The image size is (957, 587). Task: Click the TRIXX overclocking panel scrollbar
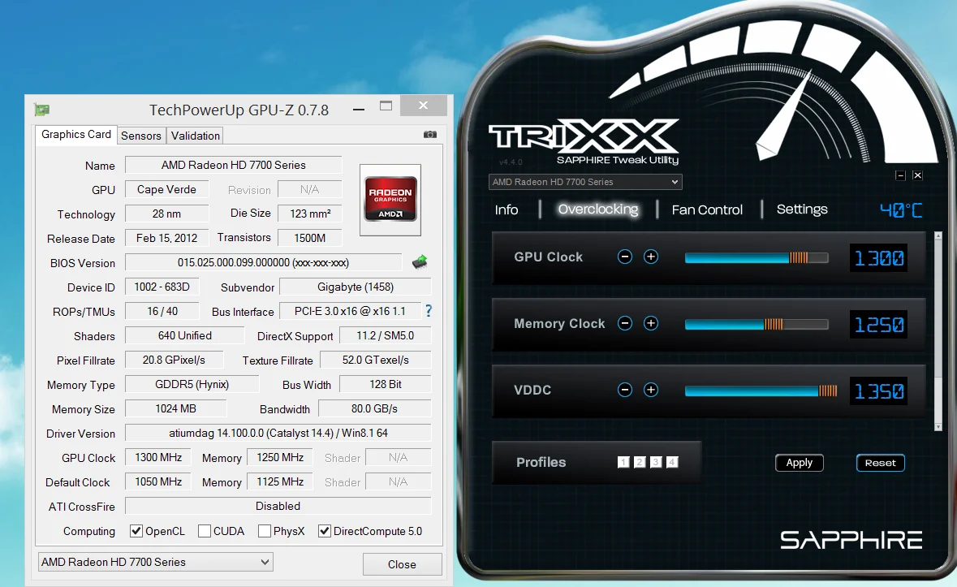(x=938, y=331)
